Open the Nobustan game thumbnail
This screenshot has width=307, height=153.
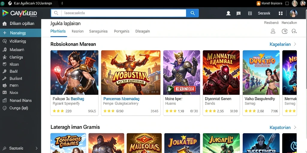tap(131, 72)
